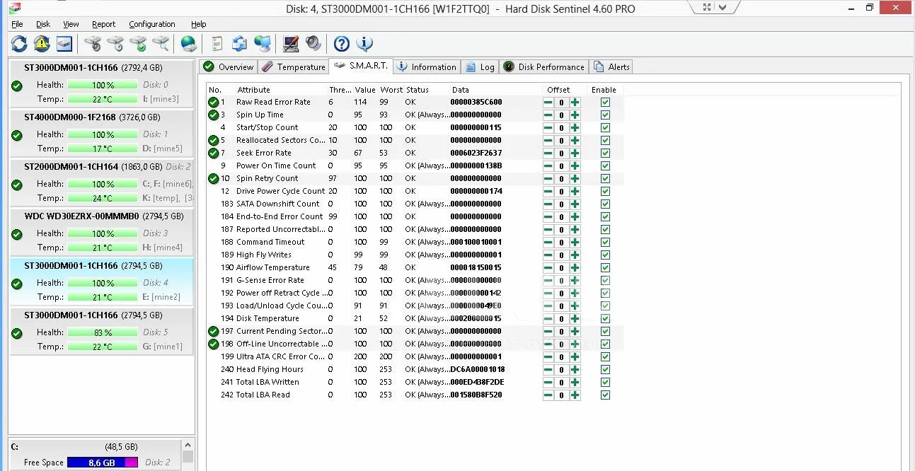Select disk WDC WD30EZRX-00MMMB0 in the list
The width and height of the screenshot is (915, 471).
coord(101,233)
